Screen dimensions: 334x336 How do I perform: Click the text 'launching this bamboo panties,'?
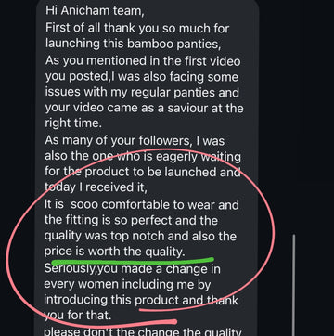134,44
